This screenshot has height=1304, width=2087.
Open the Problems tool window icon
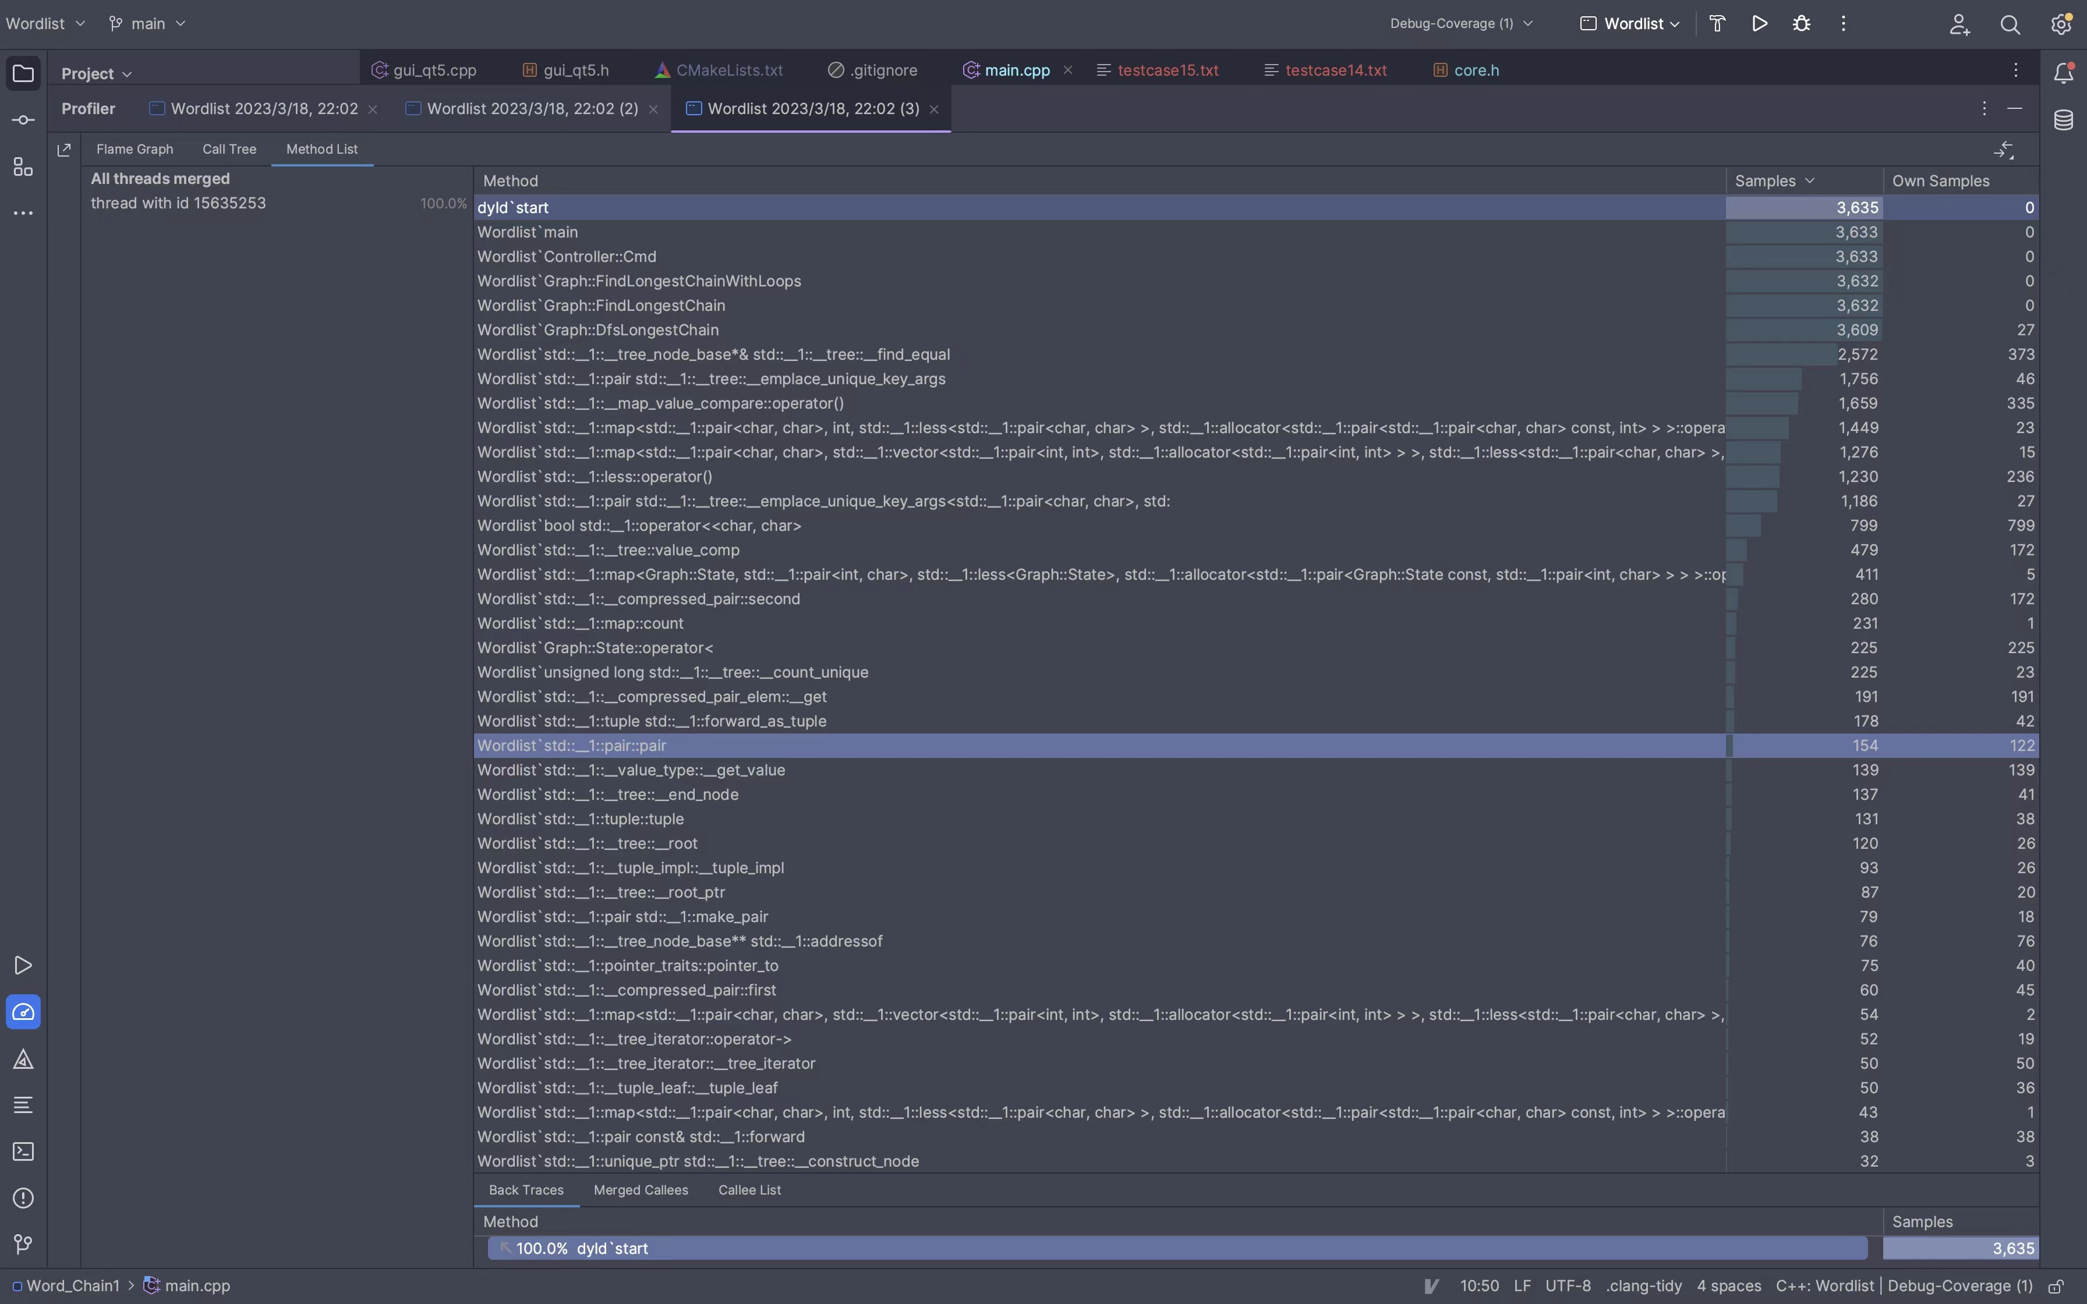click(23, 1198)
